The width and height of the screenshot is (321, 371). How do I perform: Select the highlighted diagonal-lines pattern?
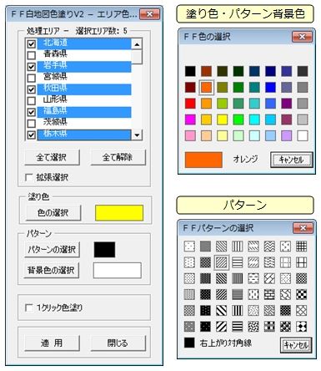click(x=222, y=262)
